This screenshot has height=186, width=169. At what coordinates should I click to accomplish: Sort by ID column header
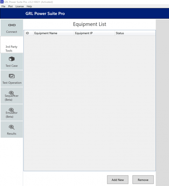pyautogui.click(x=29, y=33)
